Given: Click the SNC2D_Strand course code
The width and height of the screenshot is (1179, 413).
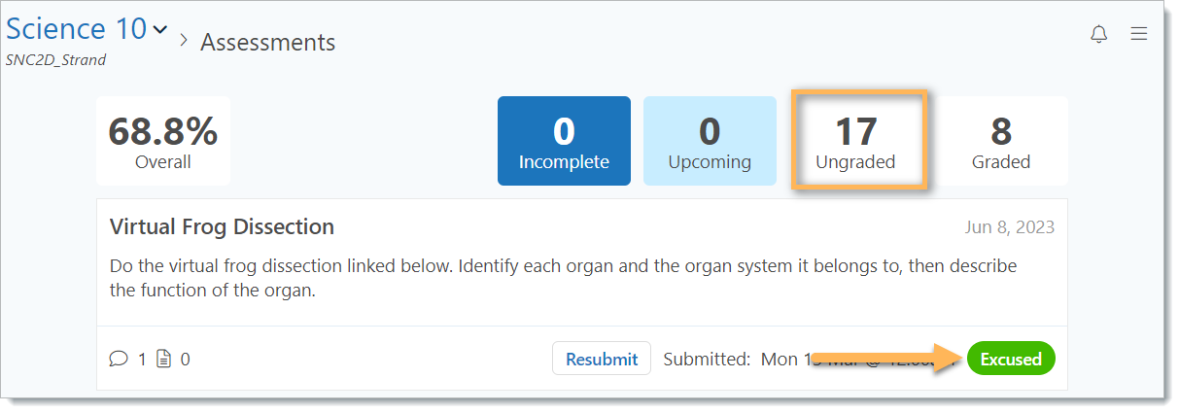Looking at the screenshot, I should pyautogui.click(x=55, y=60).
